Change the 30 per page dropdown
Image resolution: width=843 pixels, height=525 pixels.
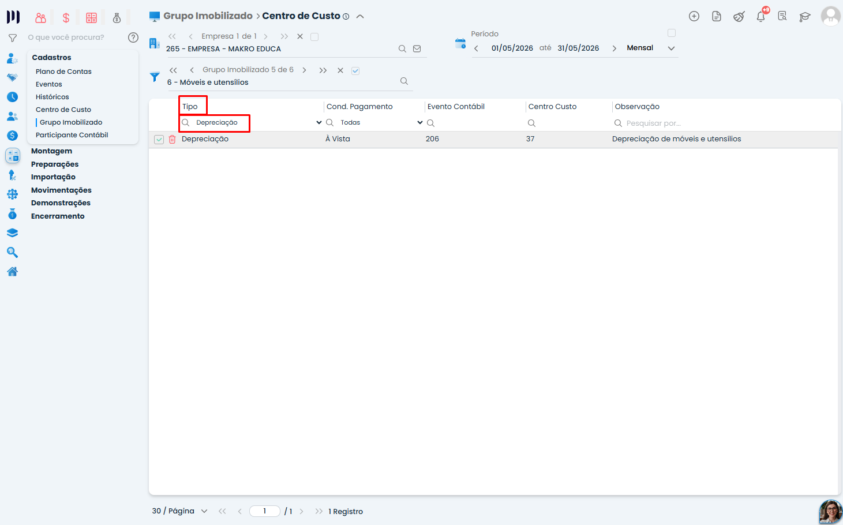(x=180, y=511)
